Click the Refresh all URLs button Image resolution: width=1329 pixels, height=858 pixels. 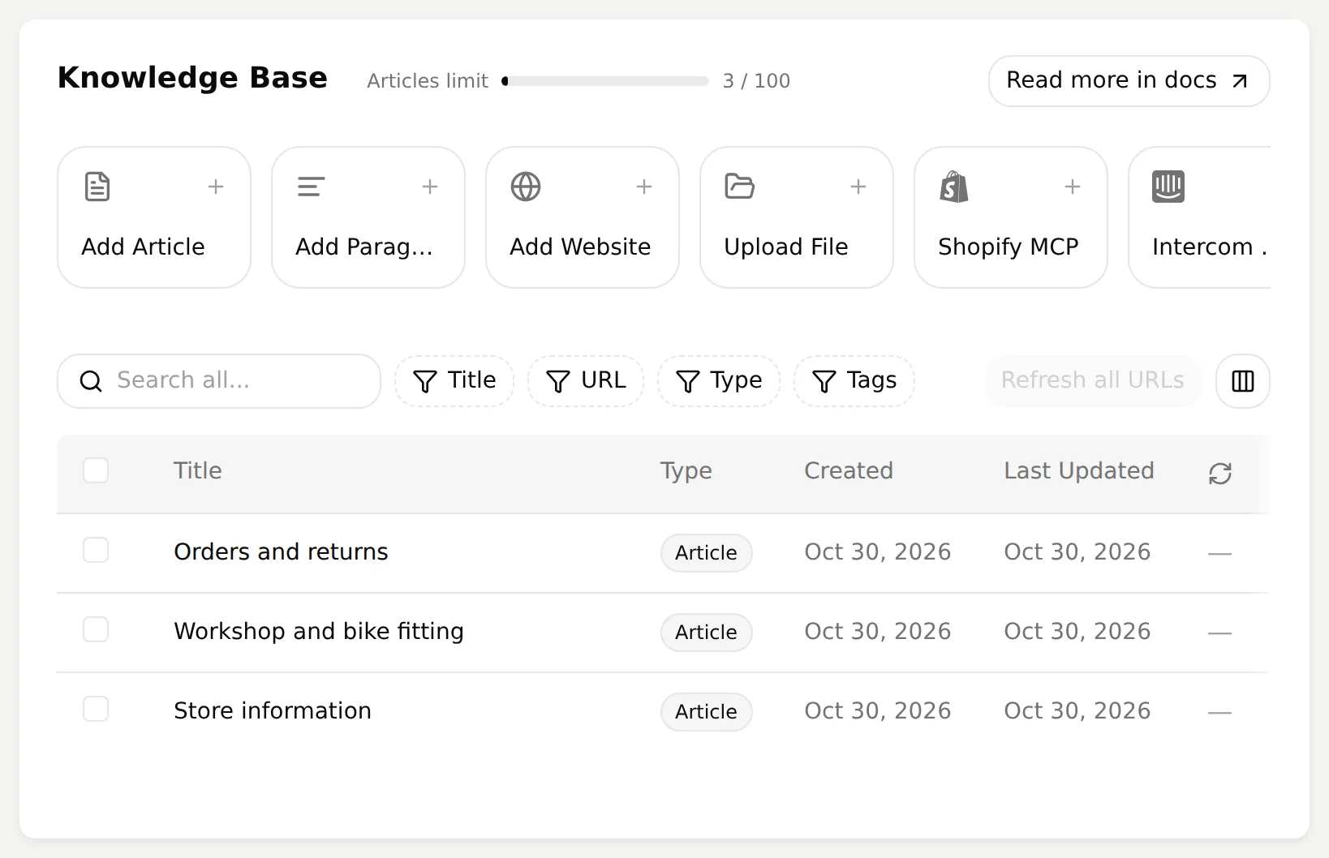(1092, 380)
